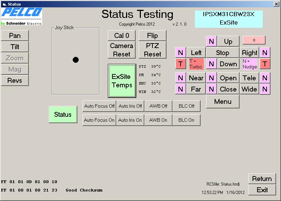Toggle the N mode beside Left
Image resolution: width=281 pixels, height=201 pixels.
coord(181,53)
